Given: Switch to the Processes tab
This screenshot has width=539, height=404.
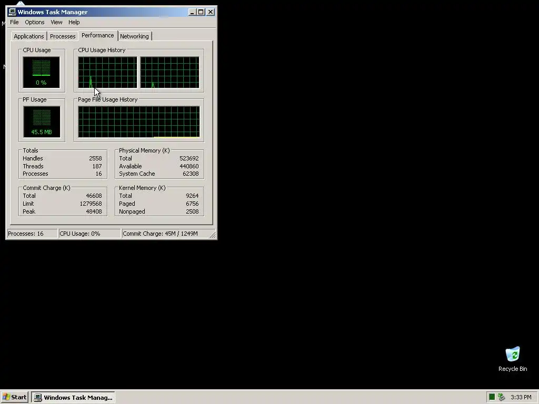Looking at the screenshot, I should pyautogui.click(x=63, y=36).
